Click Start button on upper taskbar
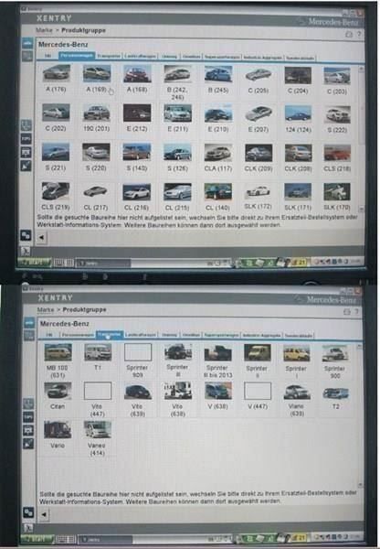The image size is (380, 549). click(x=35, y=262)
